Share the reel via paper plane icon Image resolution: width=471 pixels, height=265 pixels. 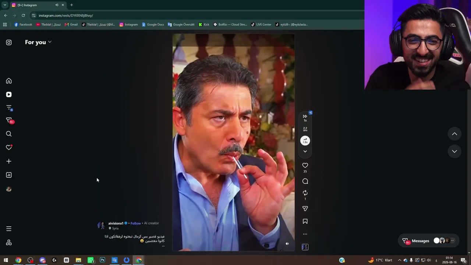(305, 209)
